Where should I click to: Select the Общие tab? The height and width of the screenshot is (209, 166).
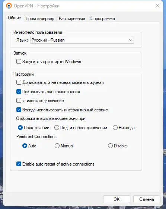pyautogui.click(x=15, y=18)
